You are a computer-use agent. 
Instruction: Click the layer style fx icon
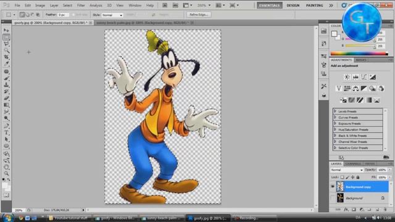tap(346, 210)
